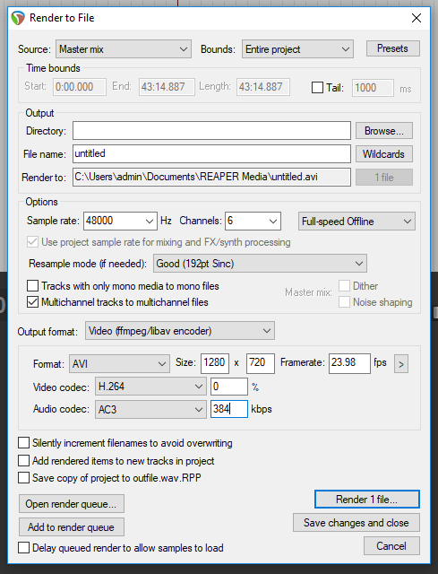Check Tracks with only mono media to mono files
This screenshot has width=438, height=574.
(32, 285)
